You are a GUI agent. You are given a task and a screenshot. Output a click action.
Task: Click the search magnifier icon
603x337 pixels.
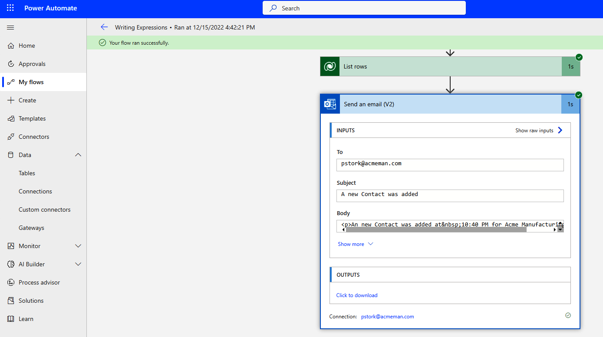(x=273, y=8)
